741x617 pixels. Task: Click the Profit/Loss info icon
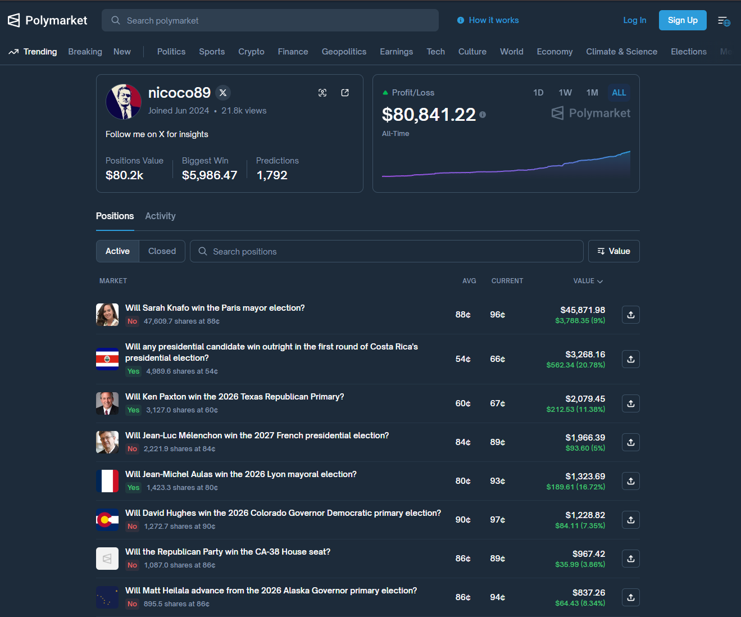click(x=483, y=115)
